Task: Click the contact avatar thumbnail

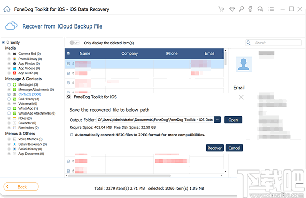Action: pos(243,64)
